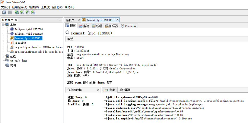Select Eclipse (pid 158780) in tree
This screenshot has width=248, height=123.
point(29,29)
